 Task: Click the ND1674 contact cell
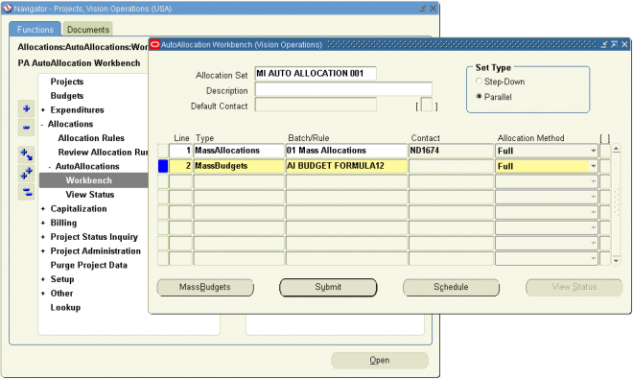click(x=451, y=151)
